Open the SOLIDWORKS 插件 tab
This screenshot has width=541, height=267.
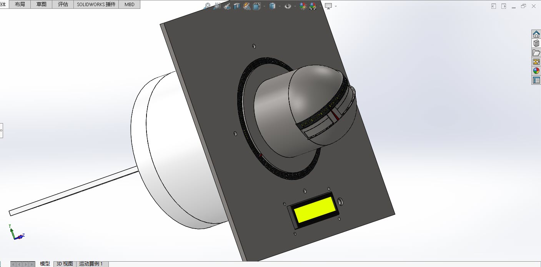tap(96, 4)
